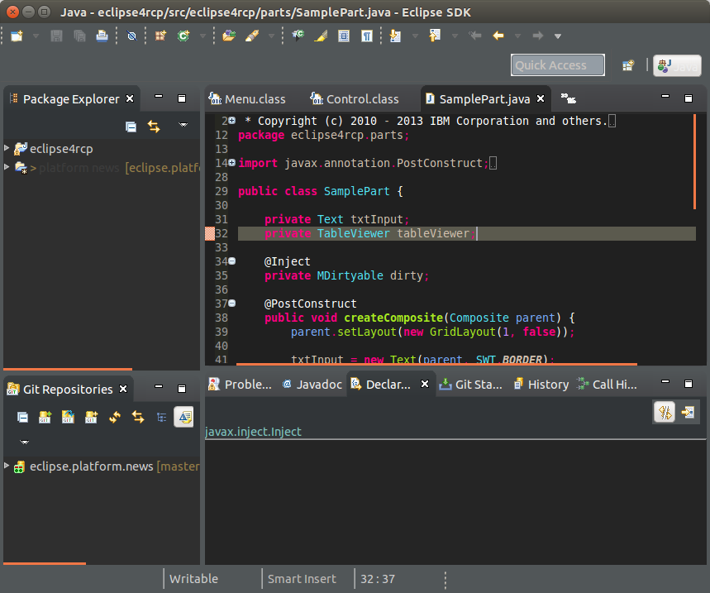Activate Skip All Breakpoints toolbar icon

(x=131, y=36)
